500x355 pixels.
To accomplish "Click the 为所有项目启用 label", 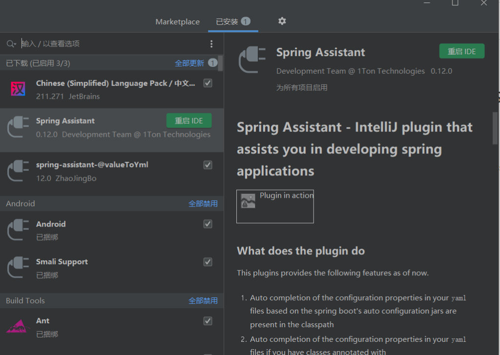I will [x=302, y=87].
